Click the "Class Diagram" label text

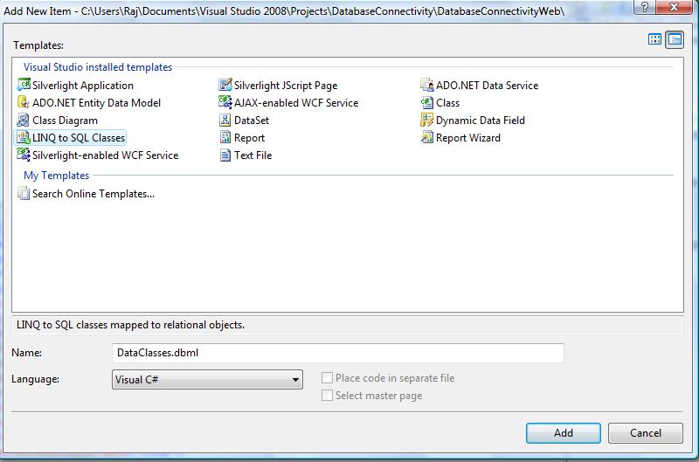(x=65, y=121)
